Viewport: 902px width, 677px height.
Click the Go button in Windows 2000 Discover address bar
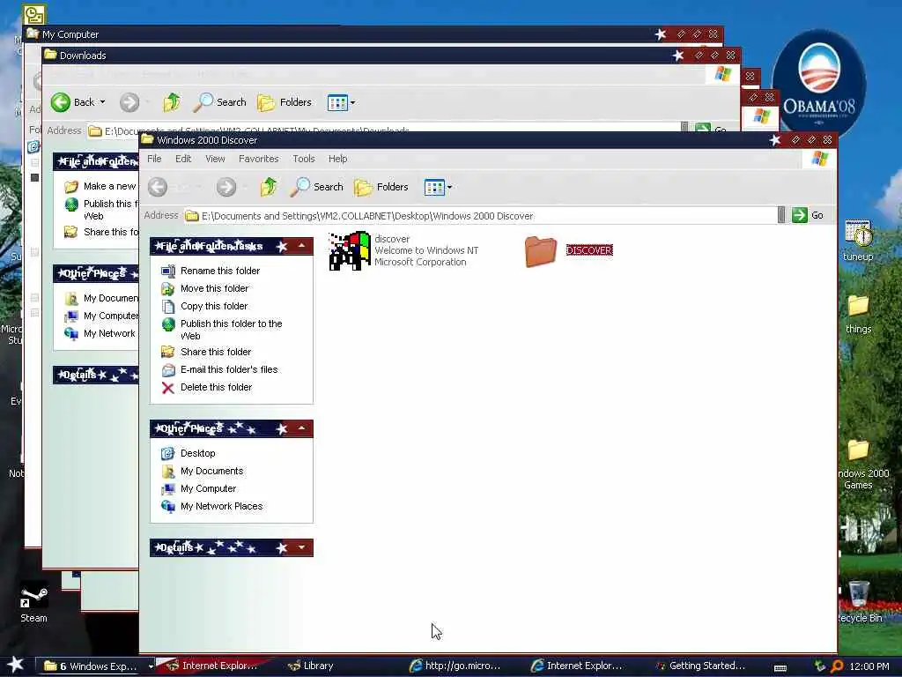[x=808, y=215]
